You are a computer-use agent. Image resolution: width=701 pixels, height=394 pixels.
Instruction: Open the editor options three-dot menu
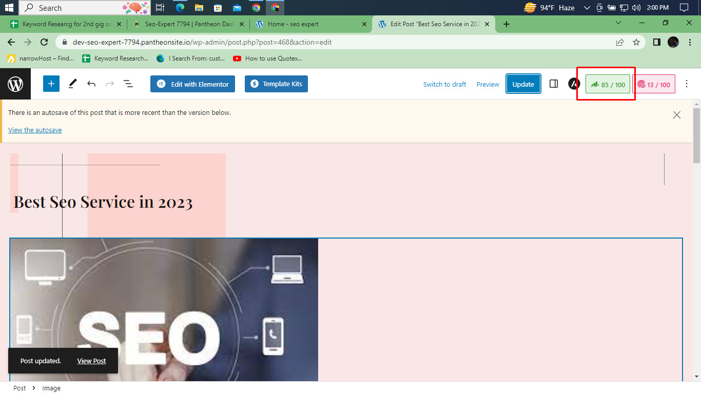coord(687,83)
